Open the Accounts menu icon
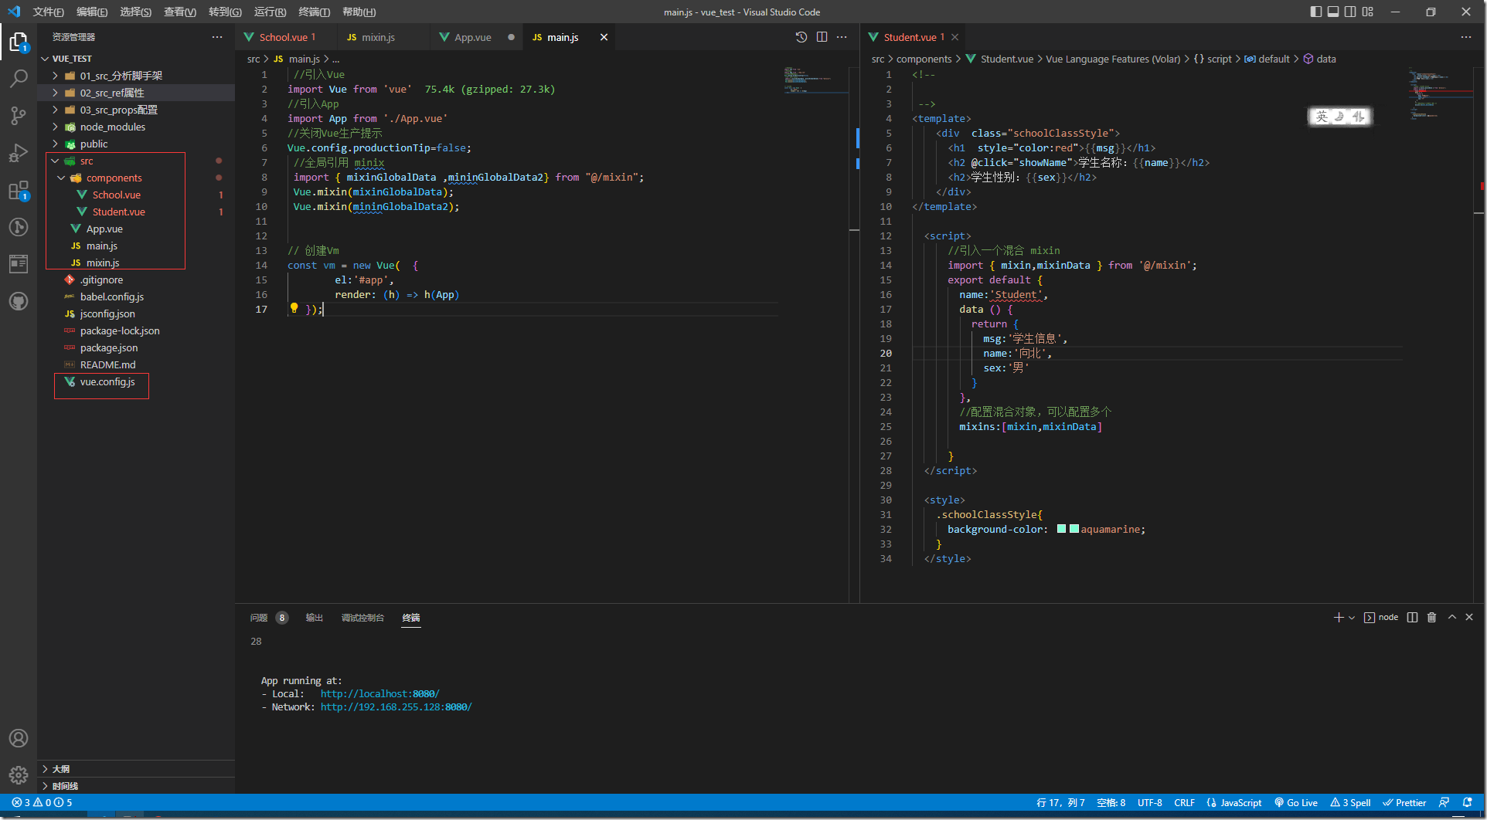1487x820 pixels. tap(19, 738)
